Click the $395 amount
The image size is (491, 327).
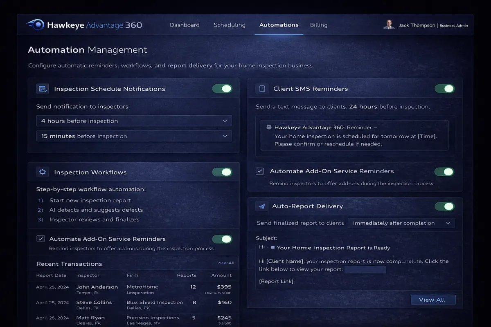pyautogui.click(x=224, y=287)
